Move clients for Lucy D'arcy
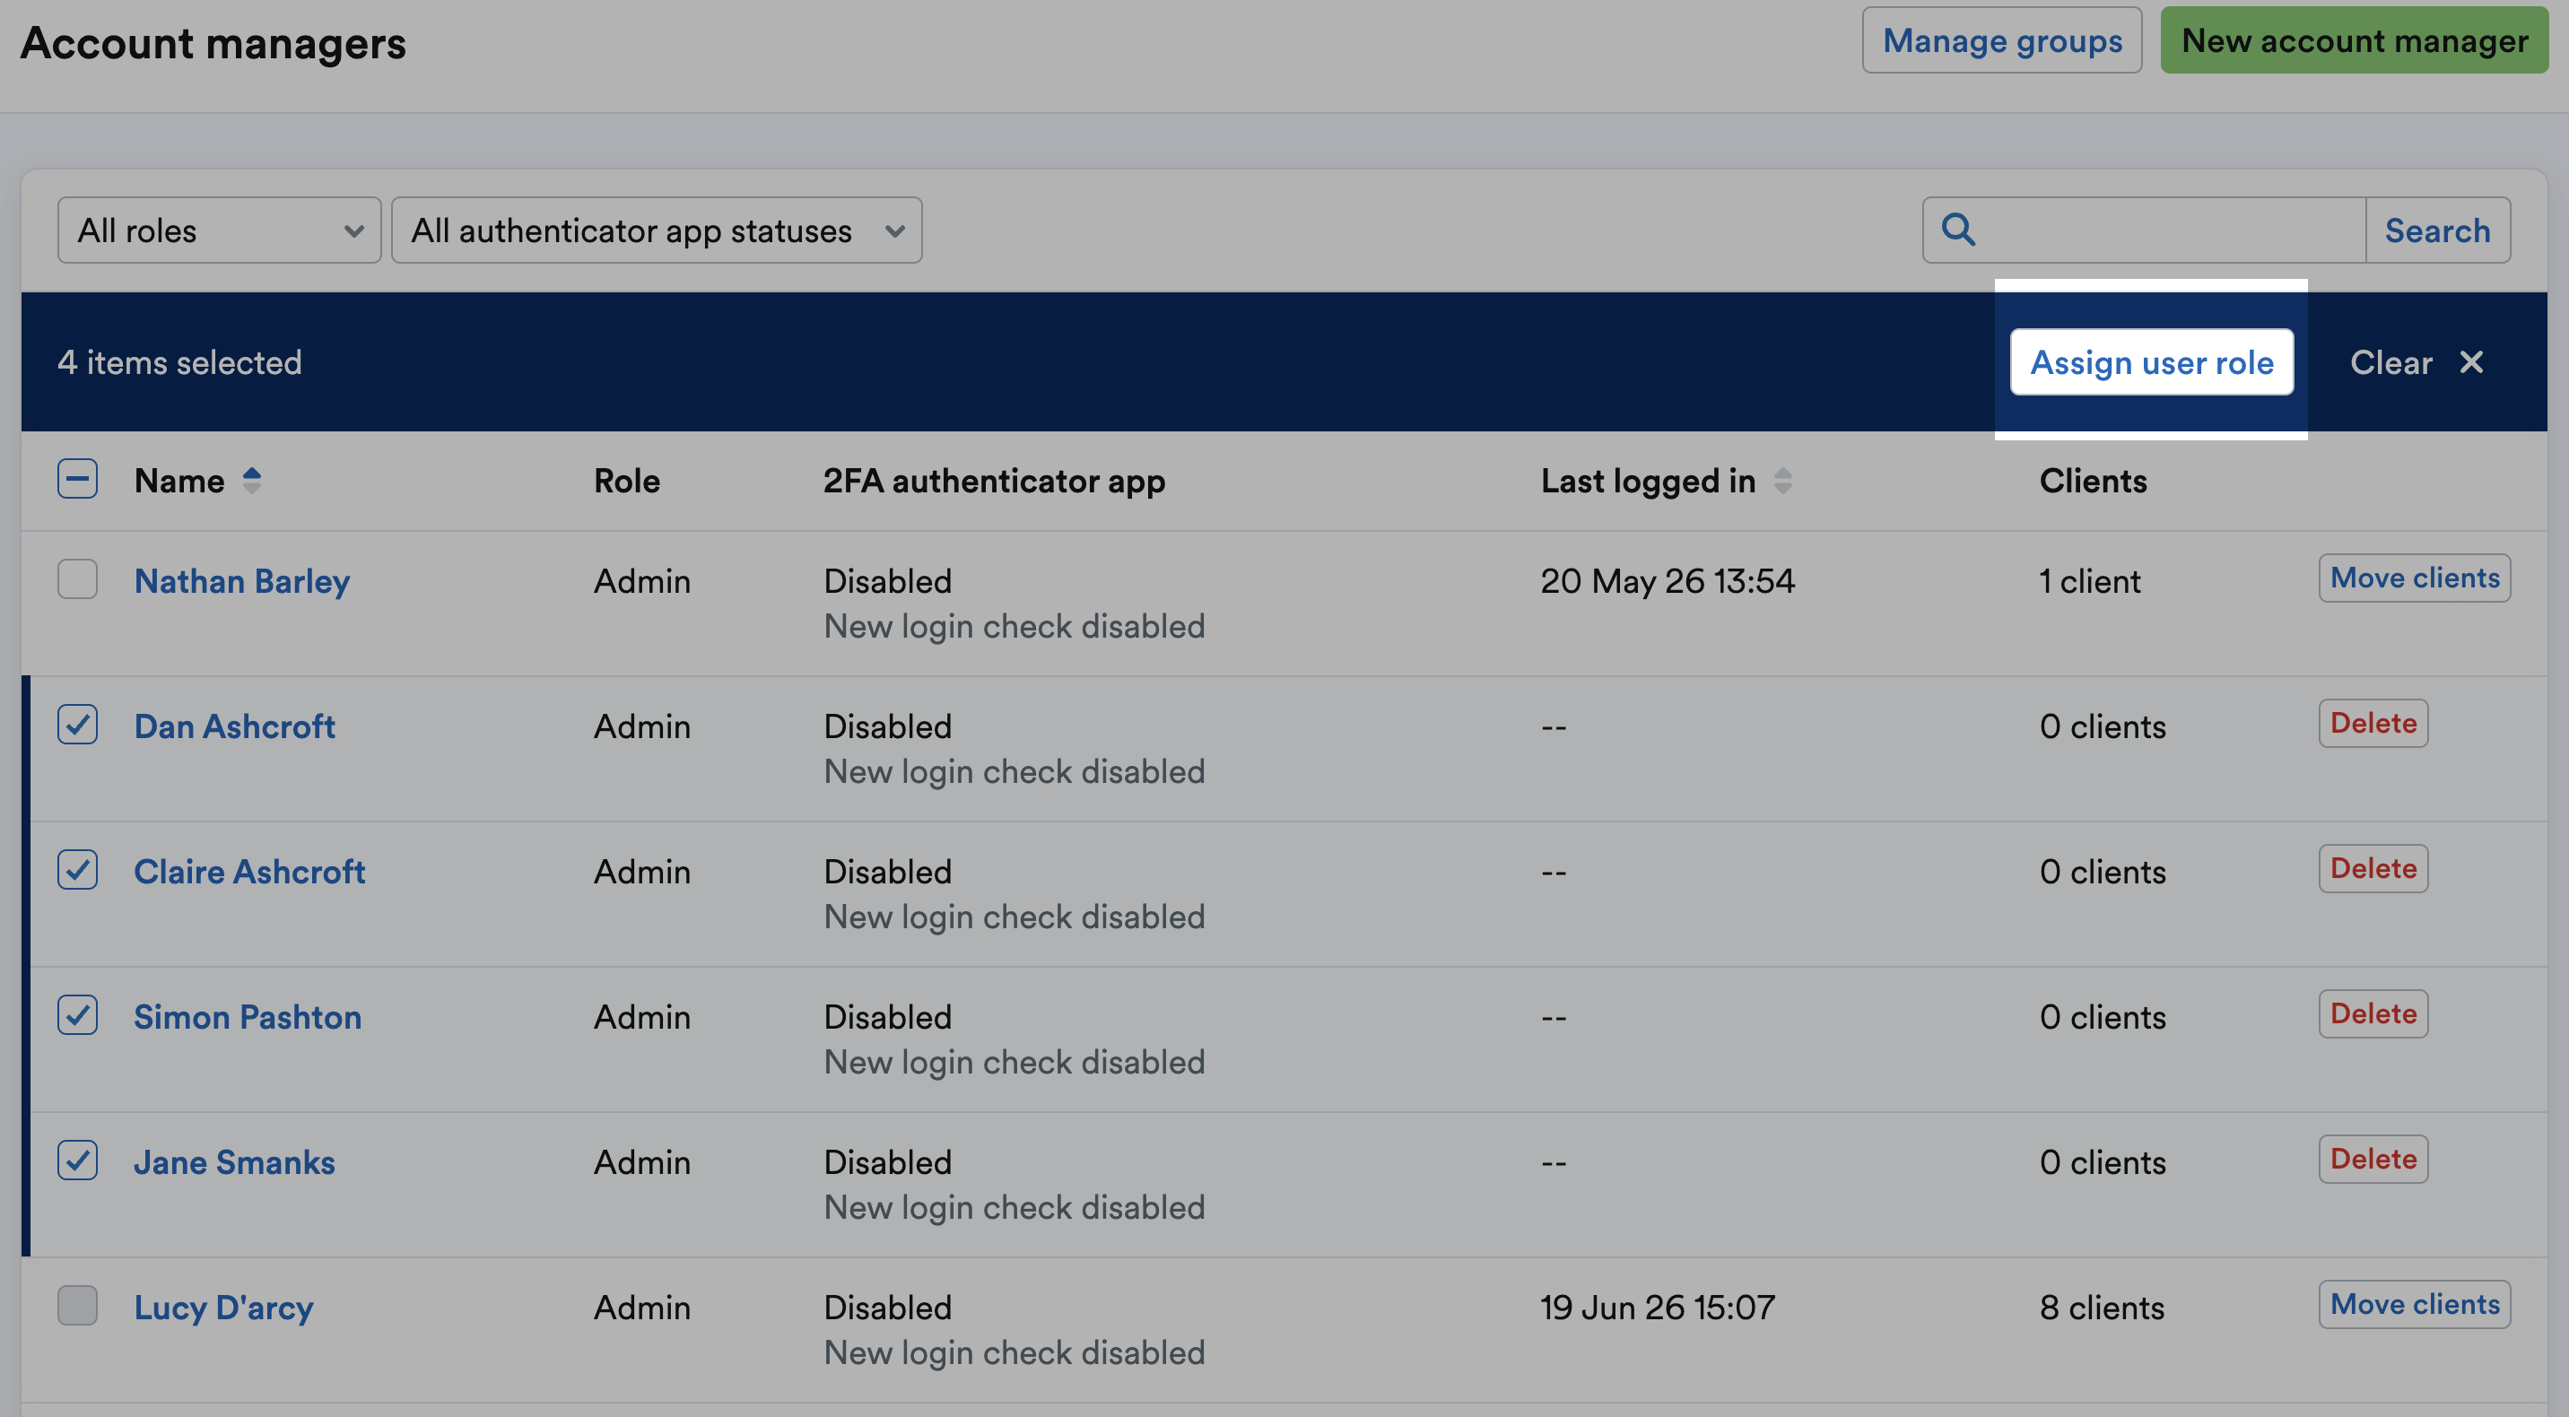This screenshot has width=2569, height=1417. coord(2415,1304)
